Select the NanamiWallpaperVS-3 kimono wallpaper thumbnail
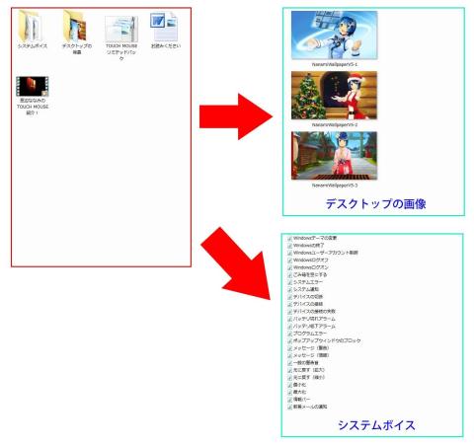Image resolution: width=474 pixels, height=447 pixels. pos(334,156)
